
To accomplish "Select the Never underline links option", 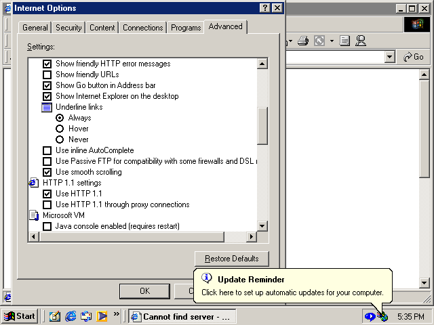I will (60, 139).
